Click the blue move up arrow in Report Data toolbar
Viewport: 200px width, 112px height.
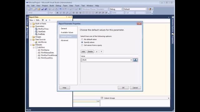click(x=46, y=20)
